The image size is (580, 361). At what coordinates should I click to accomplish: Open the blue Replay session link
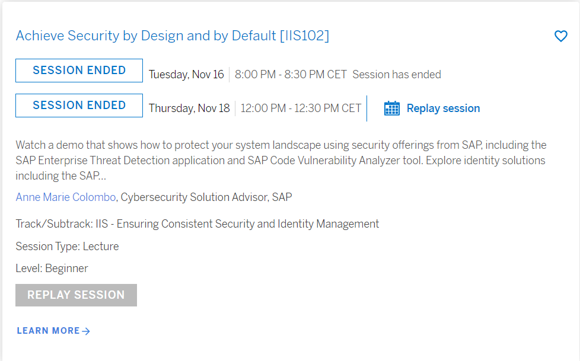tap(443, 108)
